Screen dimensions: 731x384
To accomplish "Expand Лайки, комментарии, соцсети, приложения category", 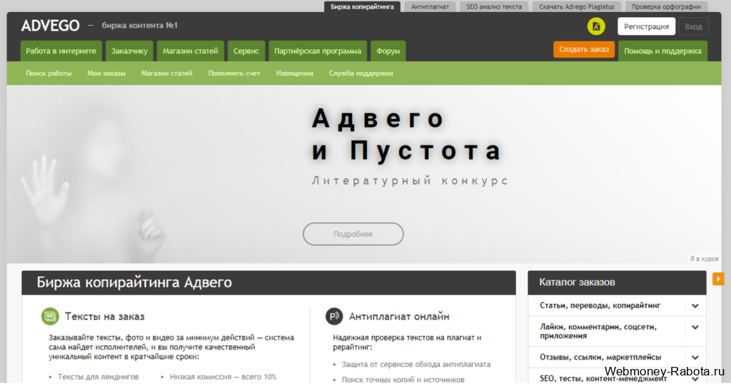I will (x=695, y=327).
